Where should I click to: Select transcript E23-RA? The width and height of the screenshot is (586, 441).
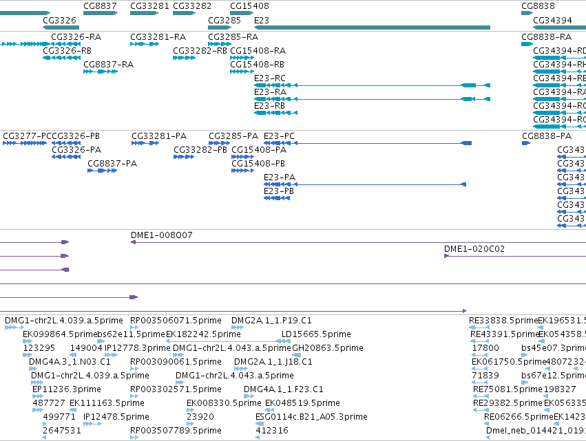click(x=372, y=99)
